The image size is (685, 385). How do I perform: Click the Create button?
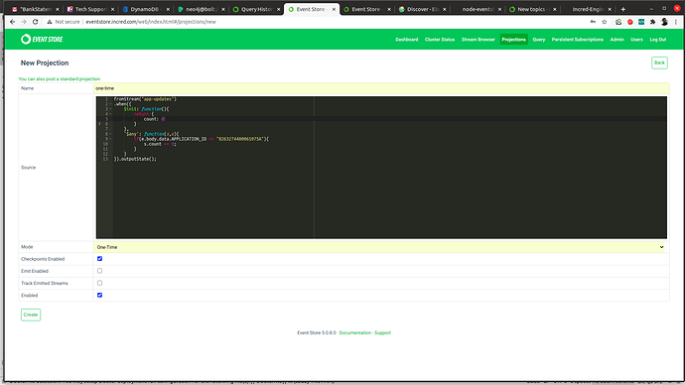31,315
